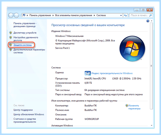Screen dimensions: 161x135
Task: Click shield icon beside 'Дополнительные параметры системы'
Action: tap(10, 49)
